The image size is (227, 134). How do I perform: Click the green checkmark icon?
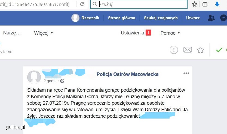point(219,50)
